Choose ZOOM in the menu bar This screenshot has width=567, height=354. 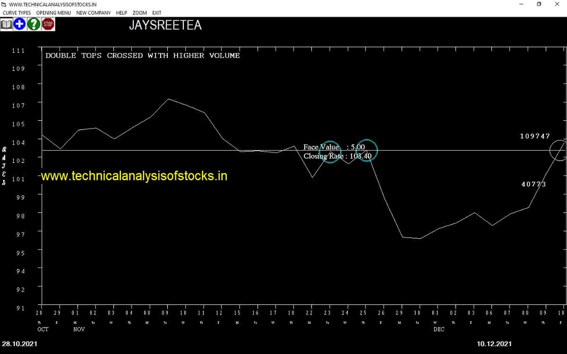pos(139,13)
